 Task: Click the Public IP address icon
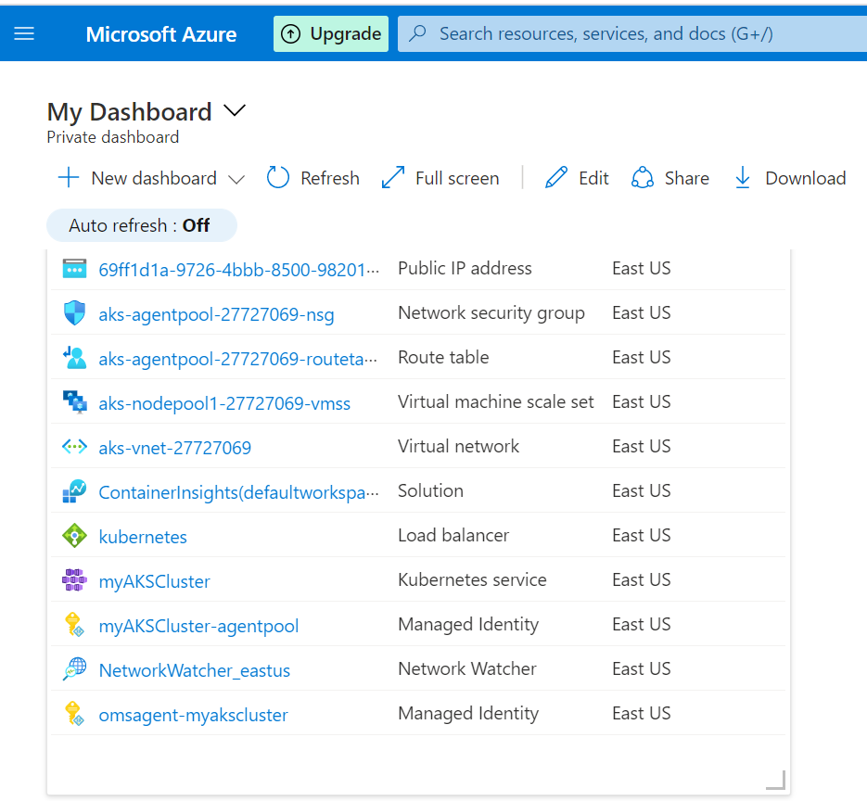(74, 269)
